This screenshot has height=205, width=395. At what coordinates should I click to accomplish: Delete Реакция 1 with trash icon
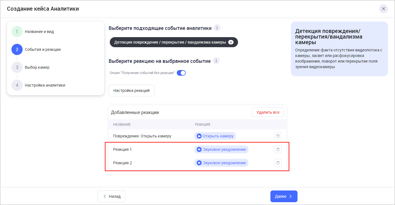coord(278,149)
